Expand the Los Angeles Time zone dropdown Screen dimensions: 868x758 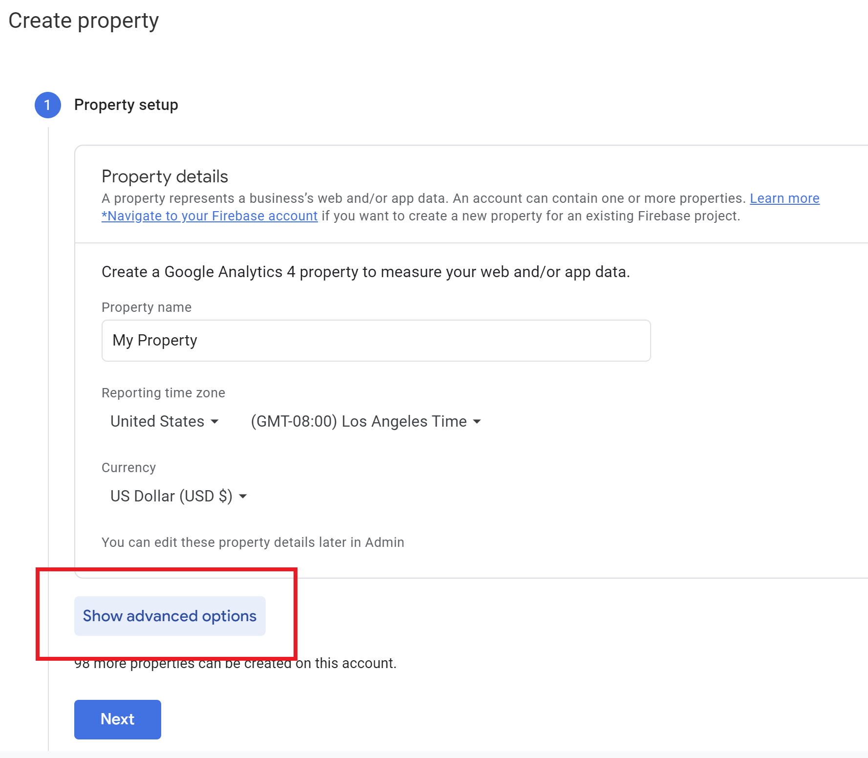coord(365,421)
